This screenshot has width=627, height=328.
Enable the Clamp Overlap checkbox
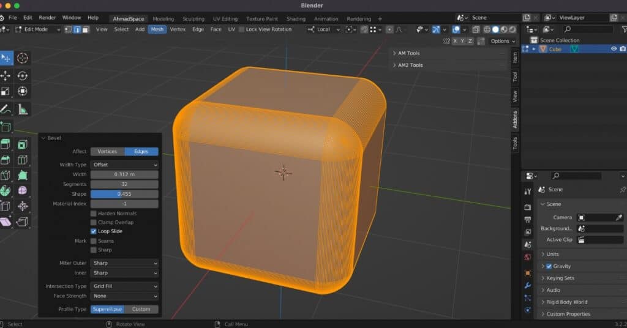tap(94, 222)
